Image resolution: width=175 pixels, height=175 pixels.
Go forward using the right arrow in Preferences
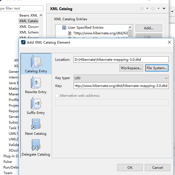point(153,8)
